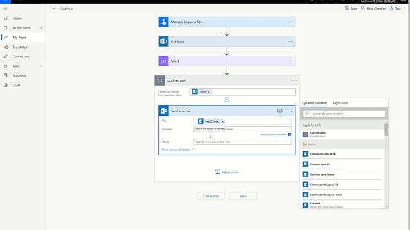This screenshot has height=230, width=410.
Task: Click Save in the top toolbar
Action: [x=351, y=8]
